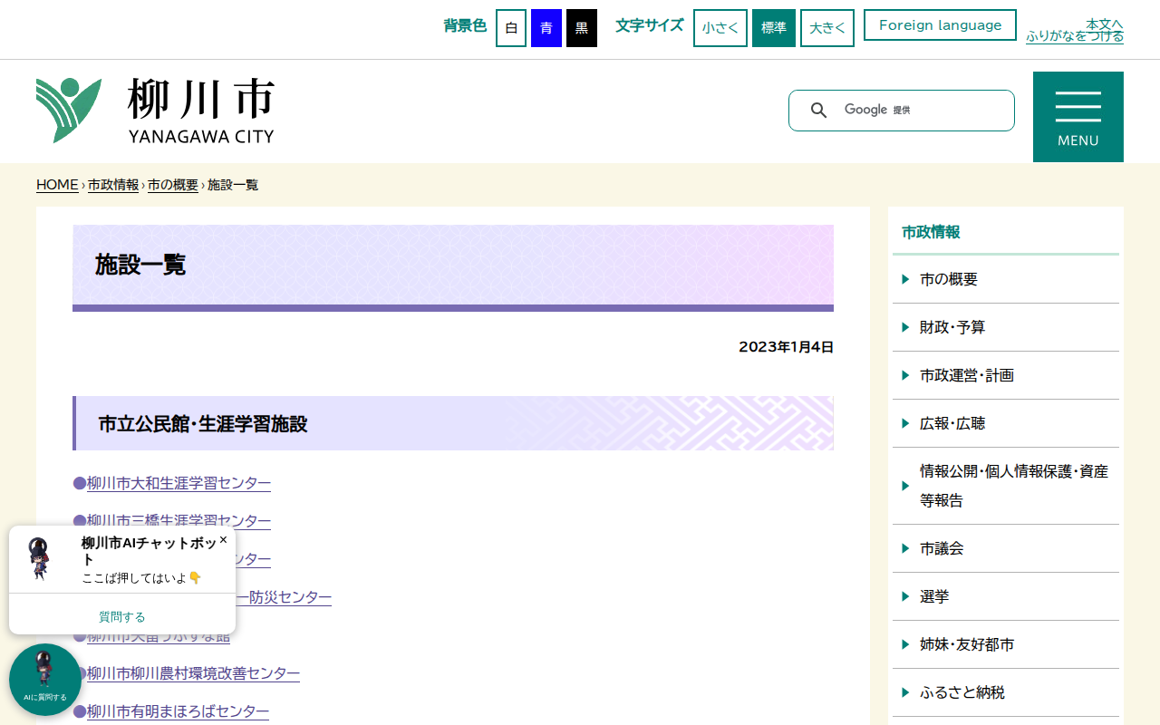Click the arrow icon beside 市議会

pyautogui.click(x=905, y=547)
